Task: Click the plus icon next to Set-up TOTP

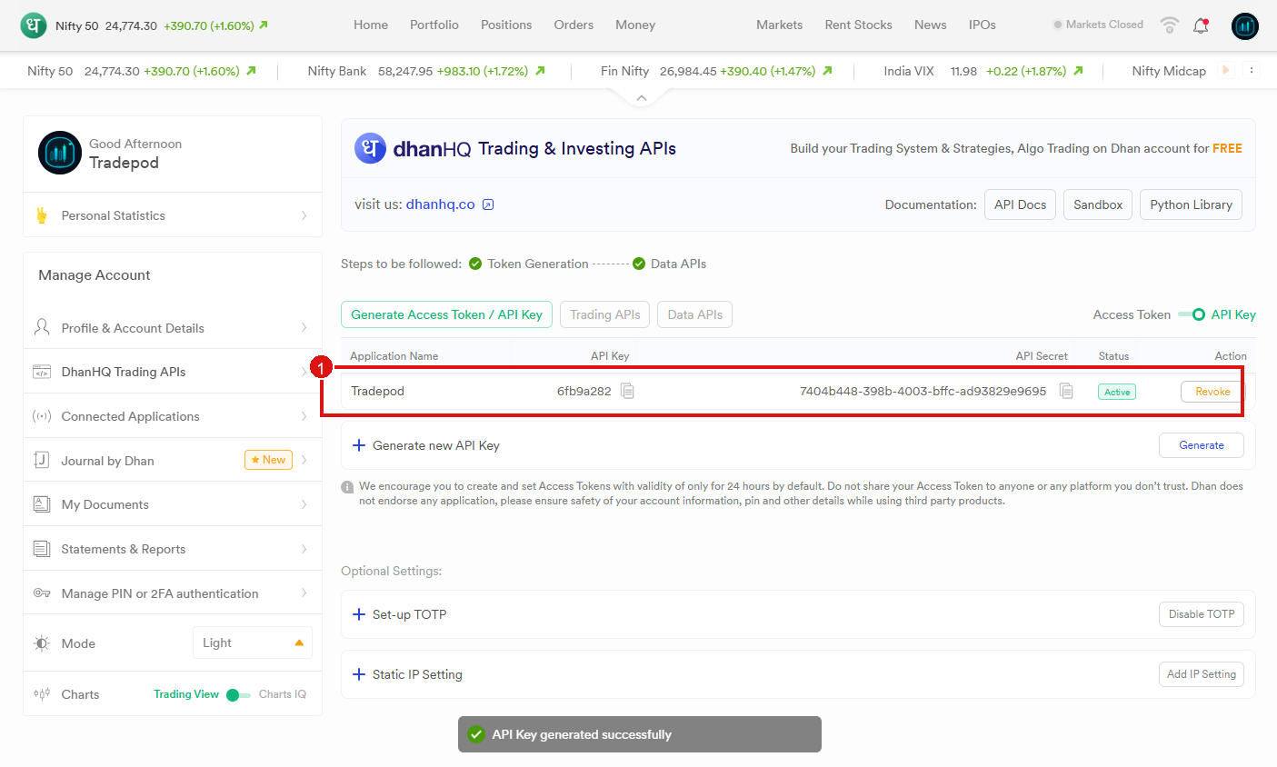Action: (359, 614)
